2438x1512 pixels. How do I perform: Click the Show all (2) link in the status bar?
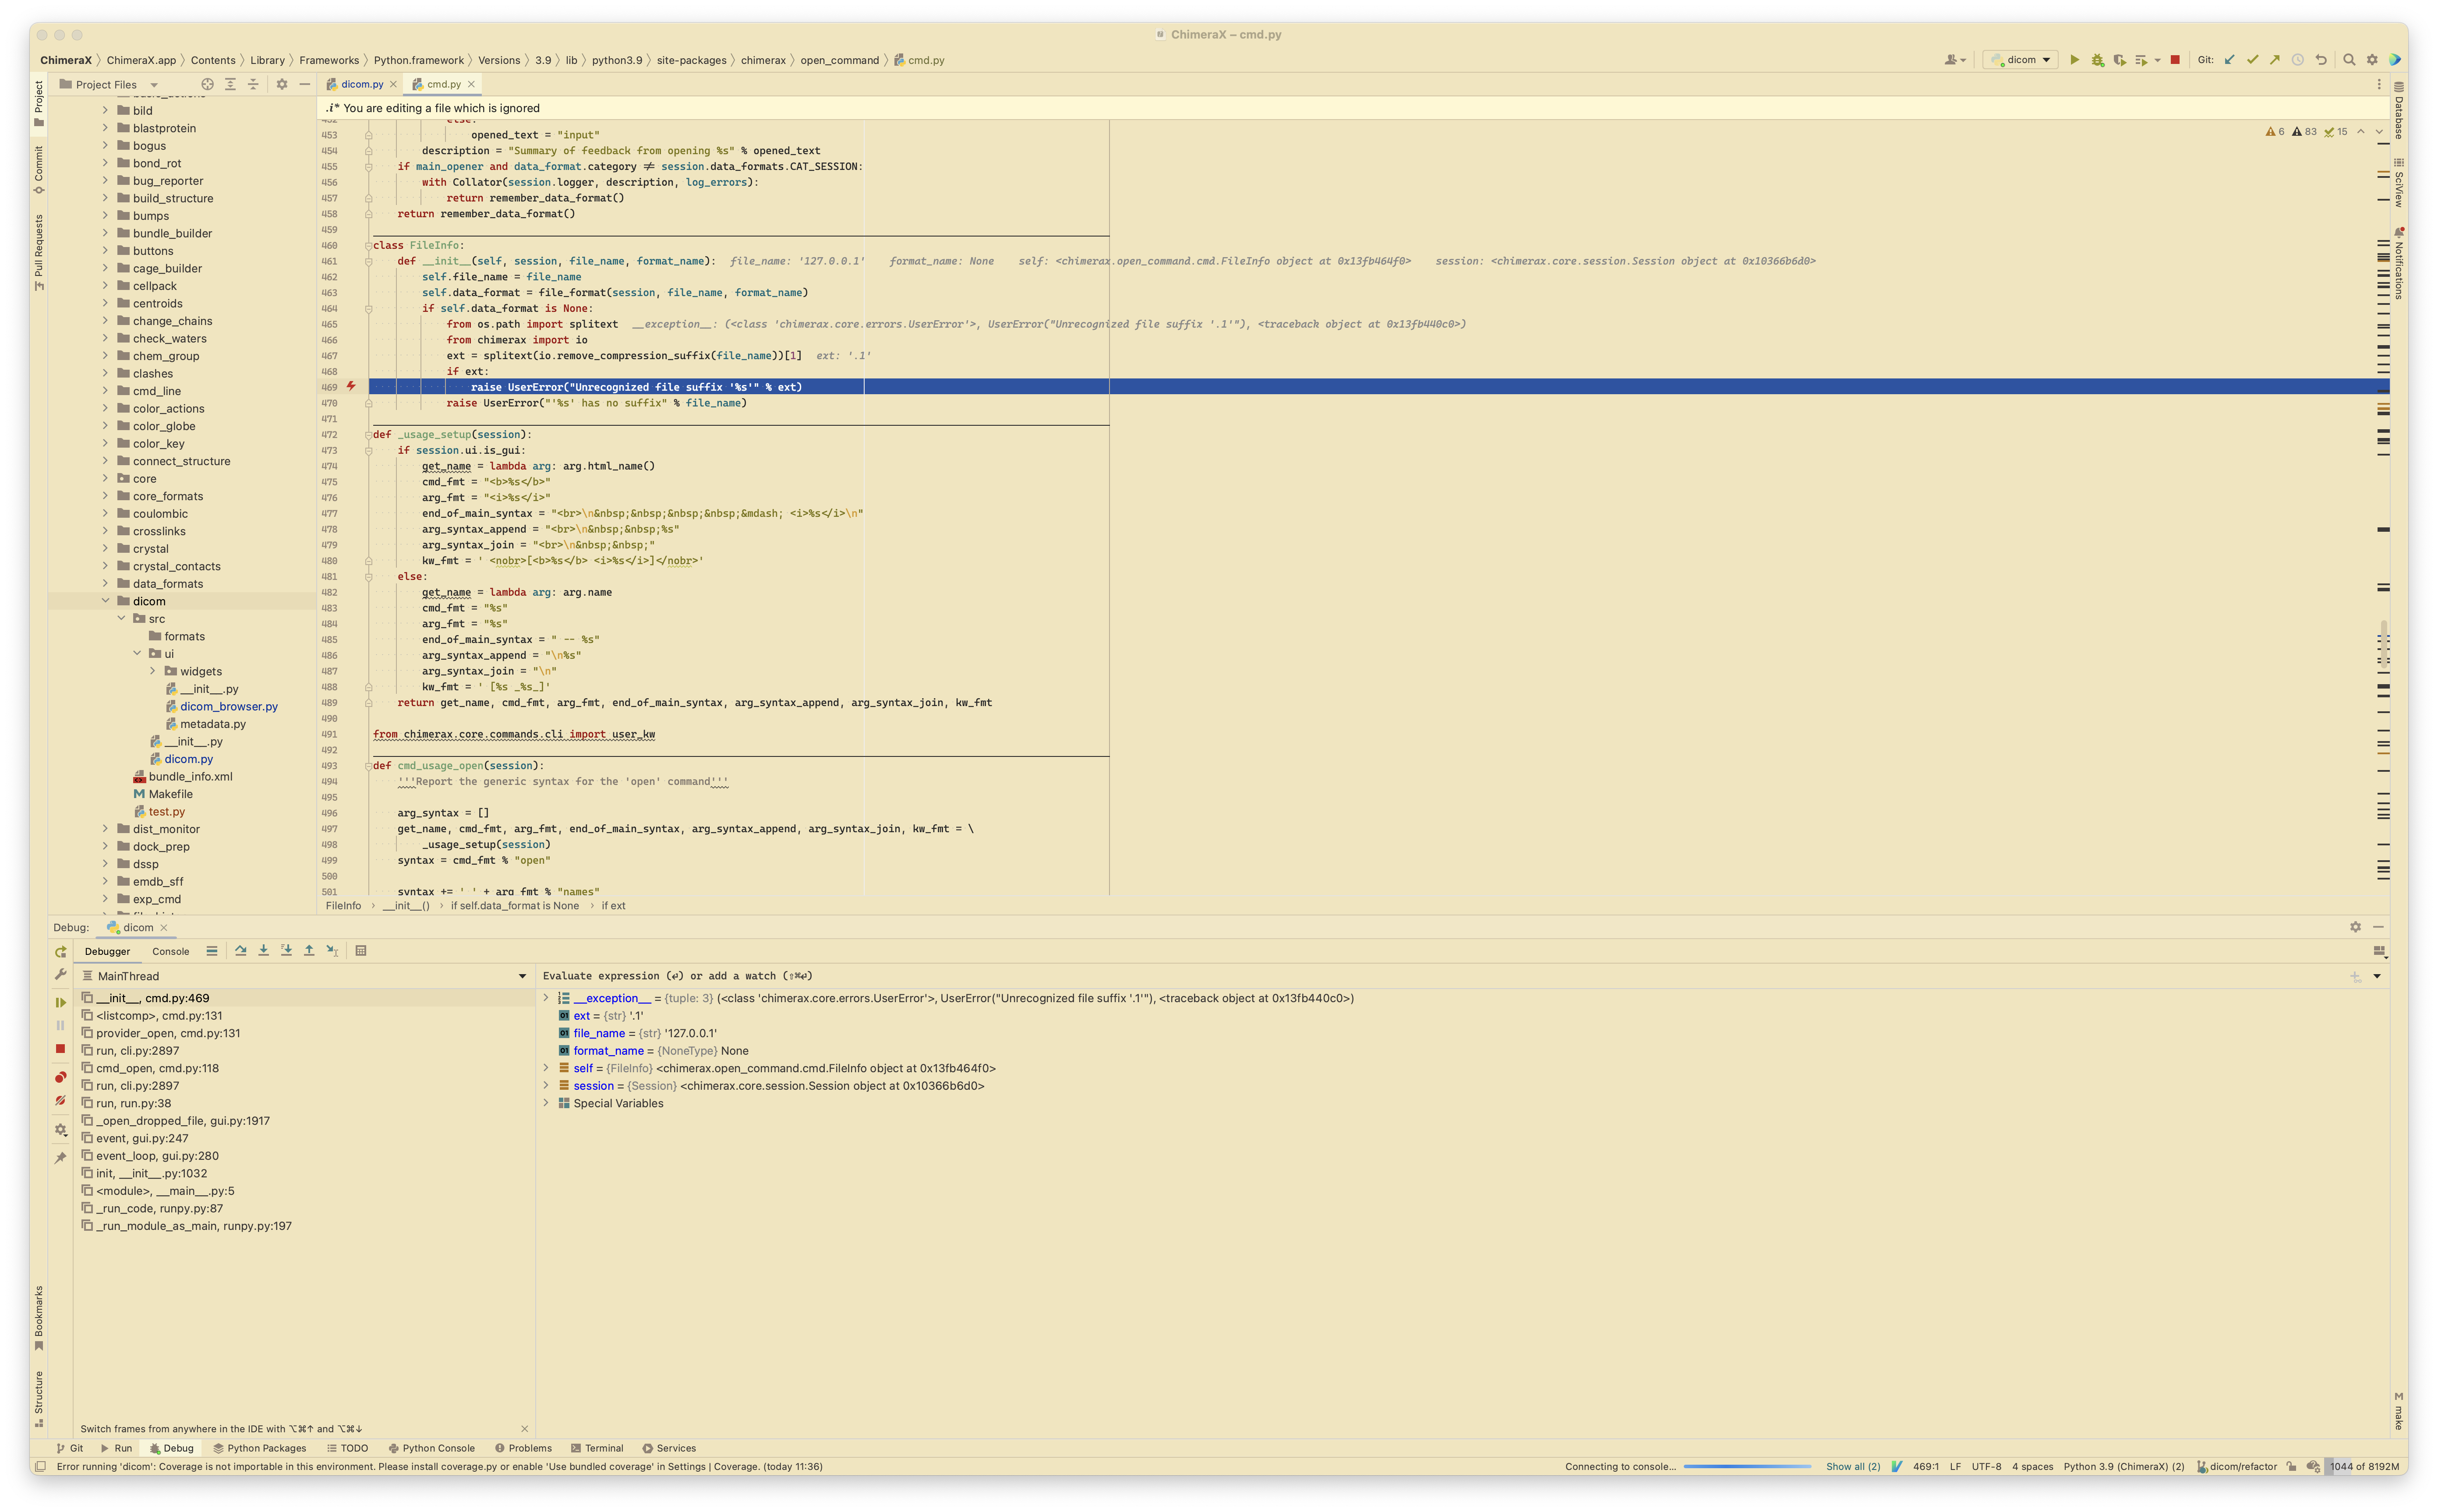[x=1852, y=1467]
